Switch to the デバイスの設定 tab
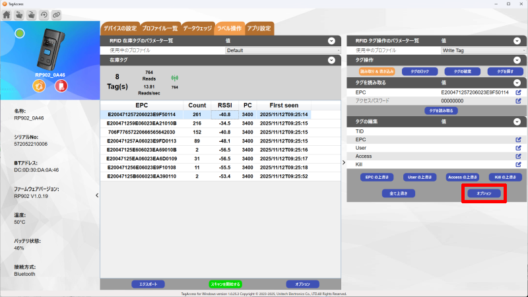Screen dimensions: 528x297 point(119,29)
